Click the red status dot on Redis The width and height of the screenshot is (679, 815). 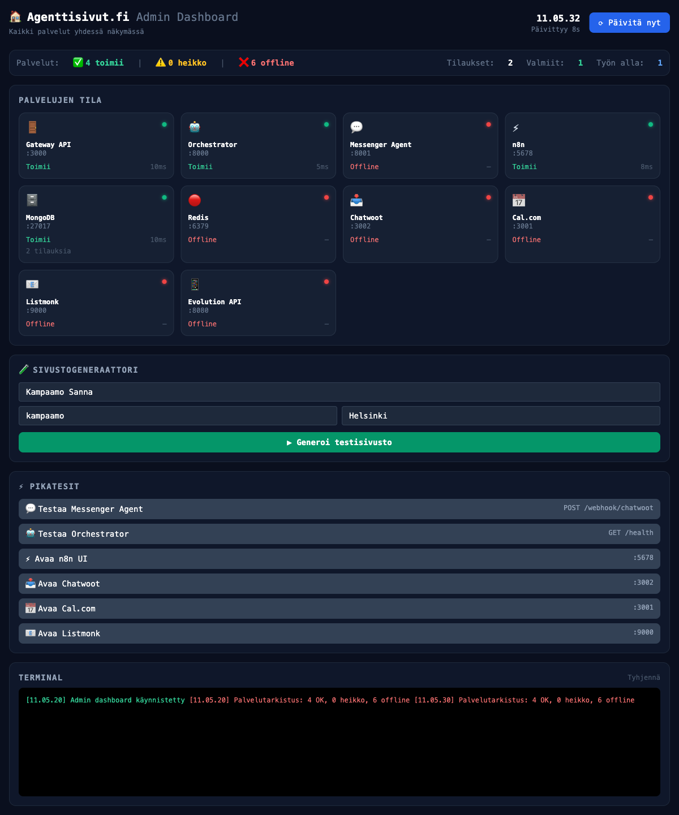pos(326,197)
